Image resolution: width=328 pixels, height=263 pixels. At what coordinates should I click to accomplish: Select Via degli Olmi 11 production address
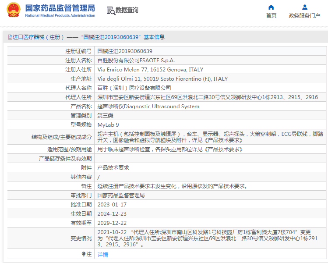click(x=162, y=79)
